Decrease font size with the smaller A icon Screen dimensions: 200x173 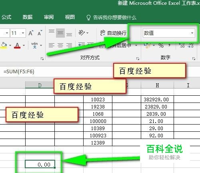coord(40,33)
